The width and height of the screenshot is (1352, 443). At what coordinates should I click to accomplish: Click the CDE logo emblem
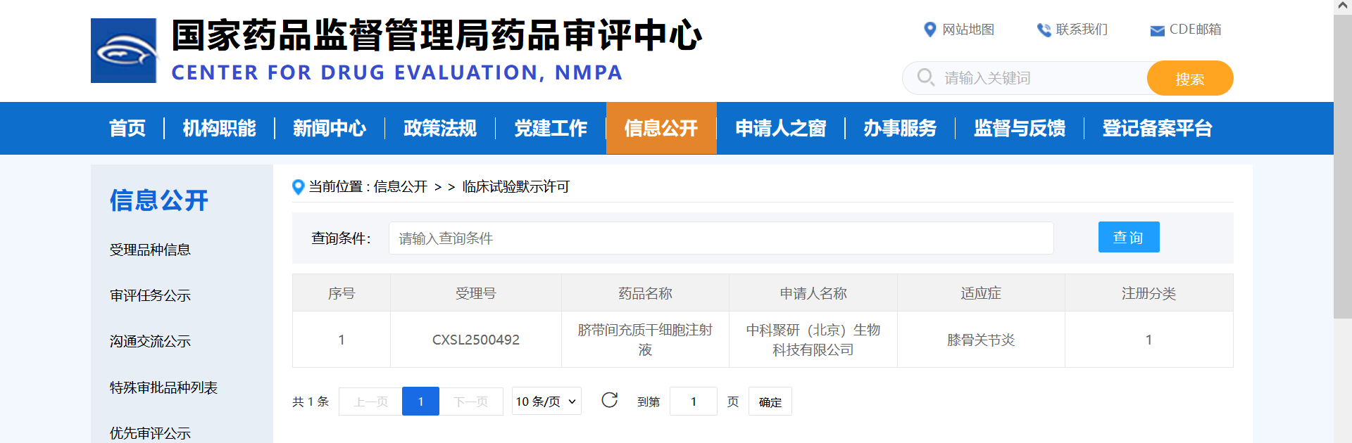coord(124,51)
